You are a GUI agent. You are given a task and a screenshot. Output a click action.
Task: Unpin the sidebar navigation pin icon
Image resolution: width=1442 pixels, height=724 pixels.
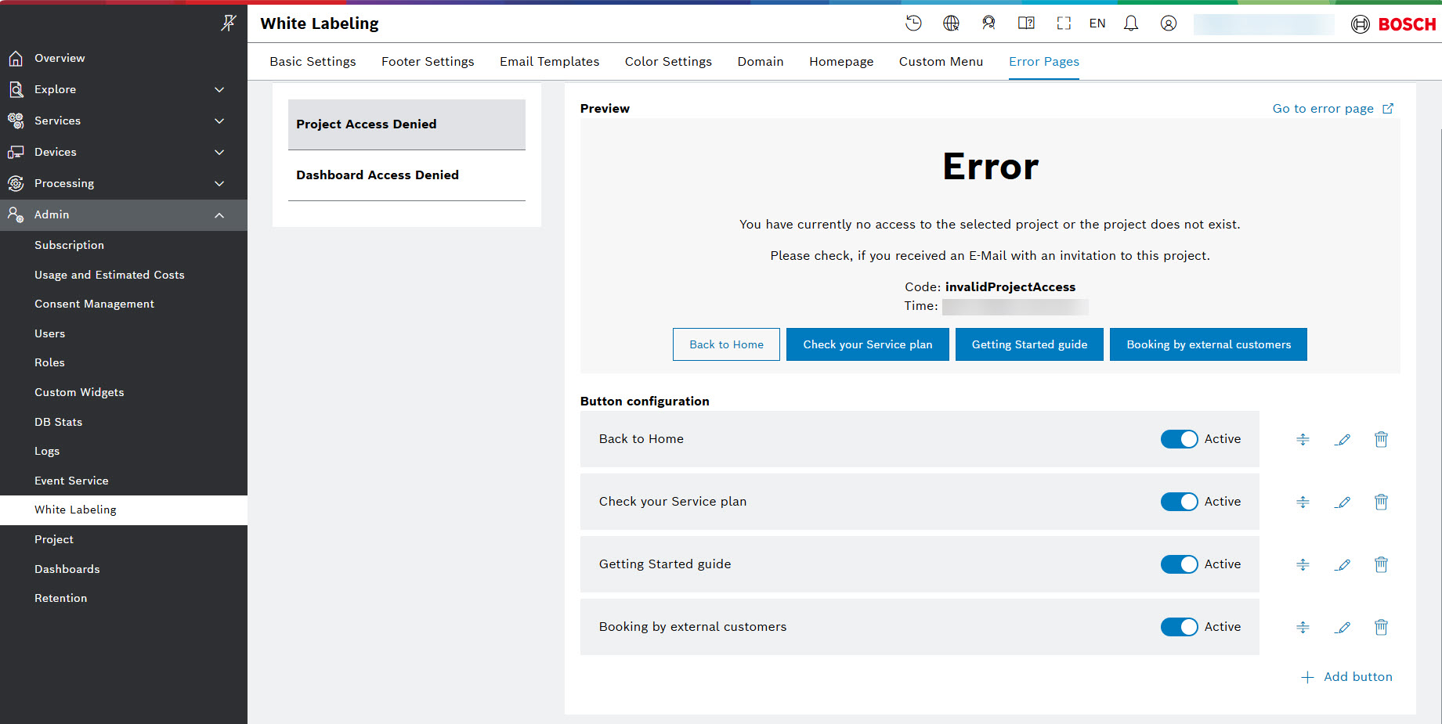click(x=228, y=23)
